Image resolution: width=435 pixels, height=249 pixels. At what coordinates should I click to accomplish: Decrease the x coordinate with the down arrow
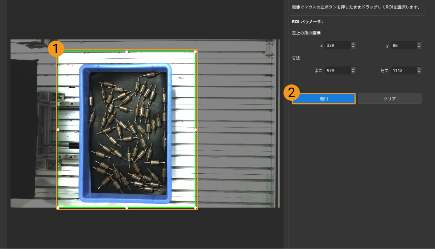(353, 47)
